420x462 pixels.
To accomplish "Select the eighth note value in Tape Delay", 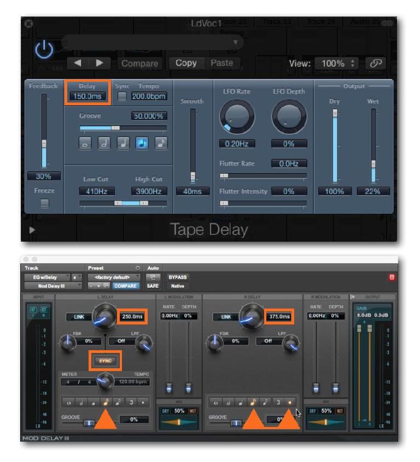I will [x=142, y=143].
